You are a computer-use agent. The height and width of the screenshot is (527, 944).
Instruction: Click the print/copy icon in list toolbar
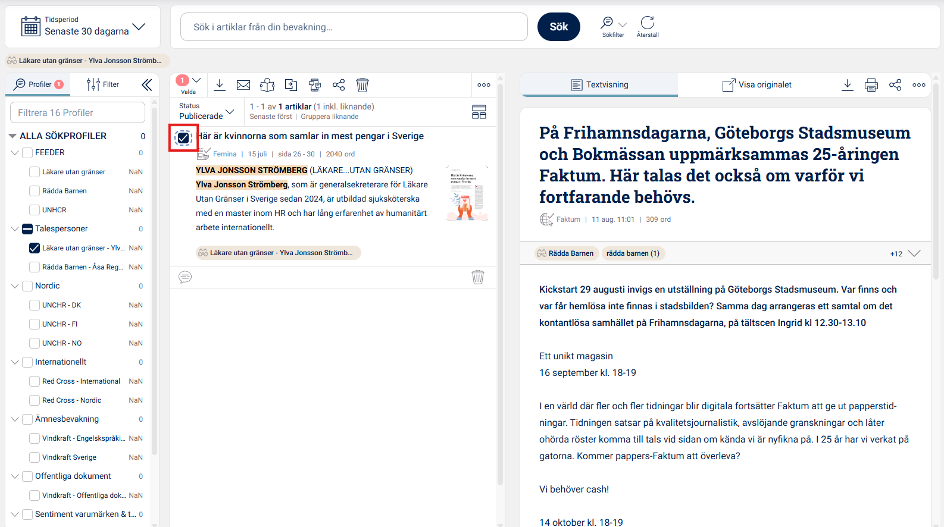tap(315, 85)
